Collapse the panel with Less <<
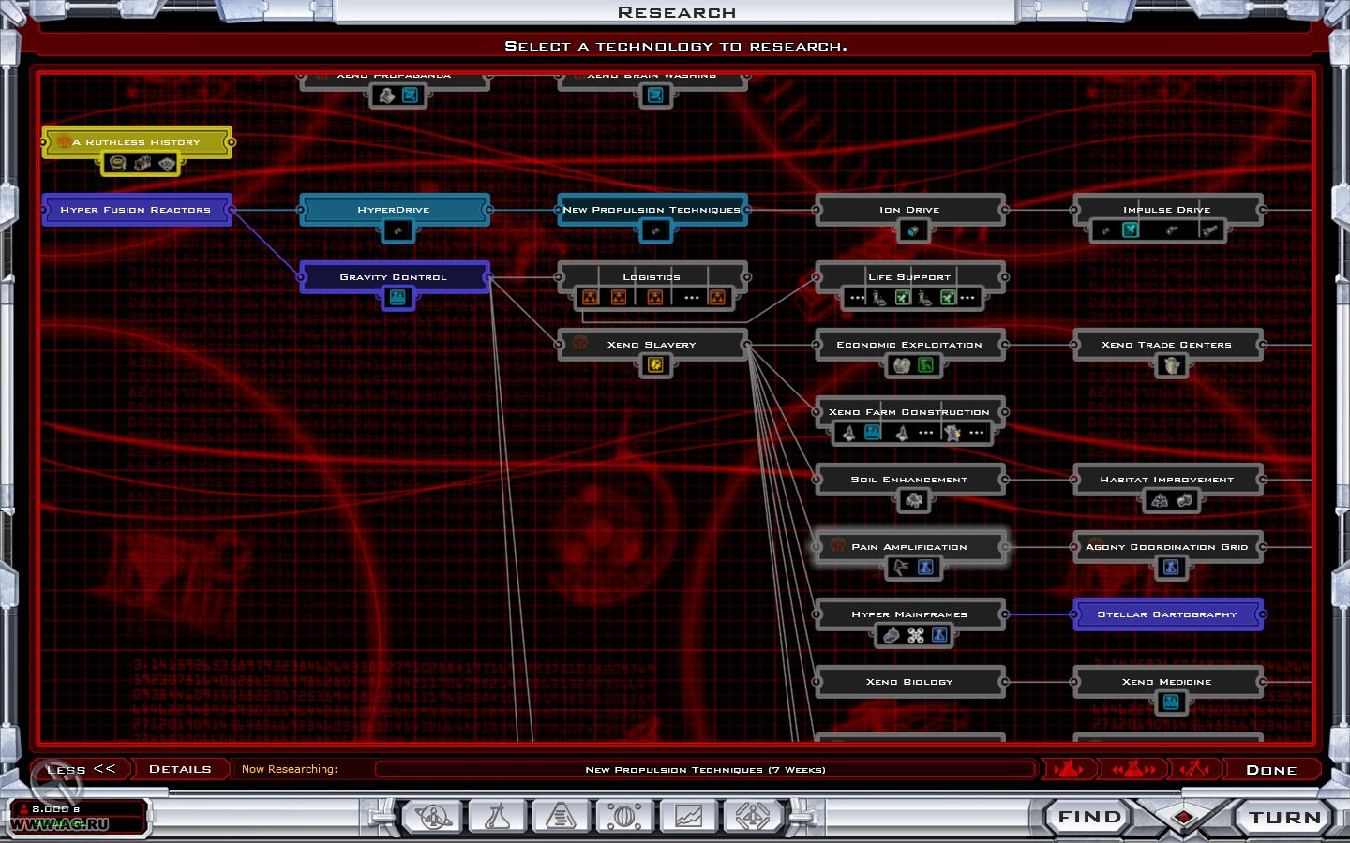 tap(81, 769)
